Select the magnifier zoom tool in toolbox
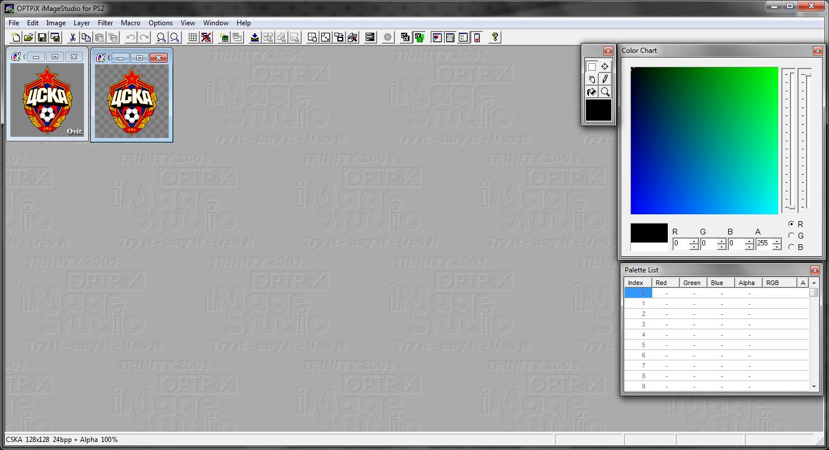 [x=605, y=92]
